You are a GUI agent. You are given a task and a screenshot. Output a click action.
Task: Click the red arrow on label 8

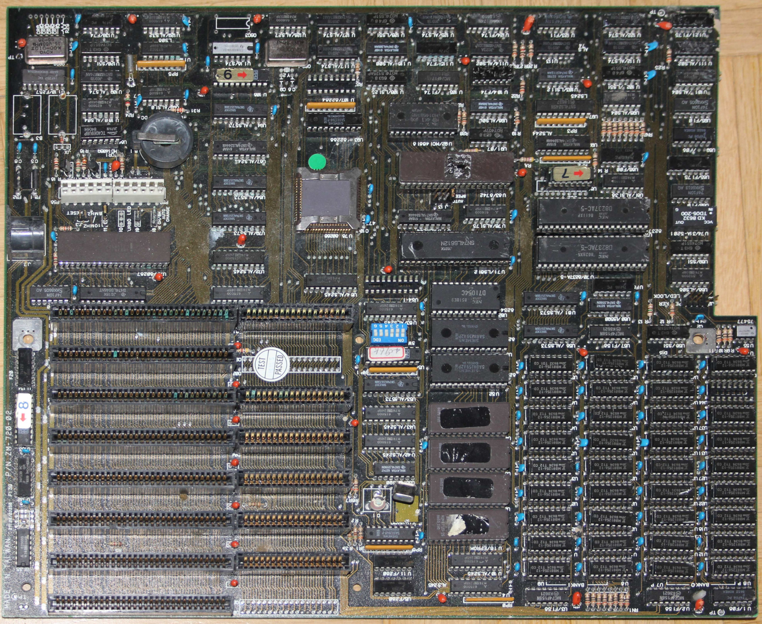click(x=23, y=416)
